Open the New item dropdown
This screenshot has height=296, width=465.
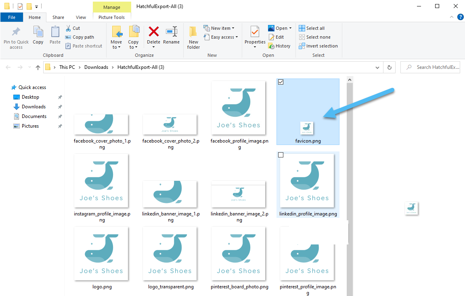(x=219, y=28)
